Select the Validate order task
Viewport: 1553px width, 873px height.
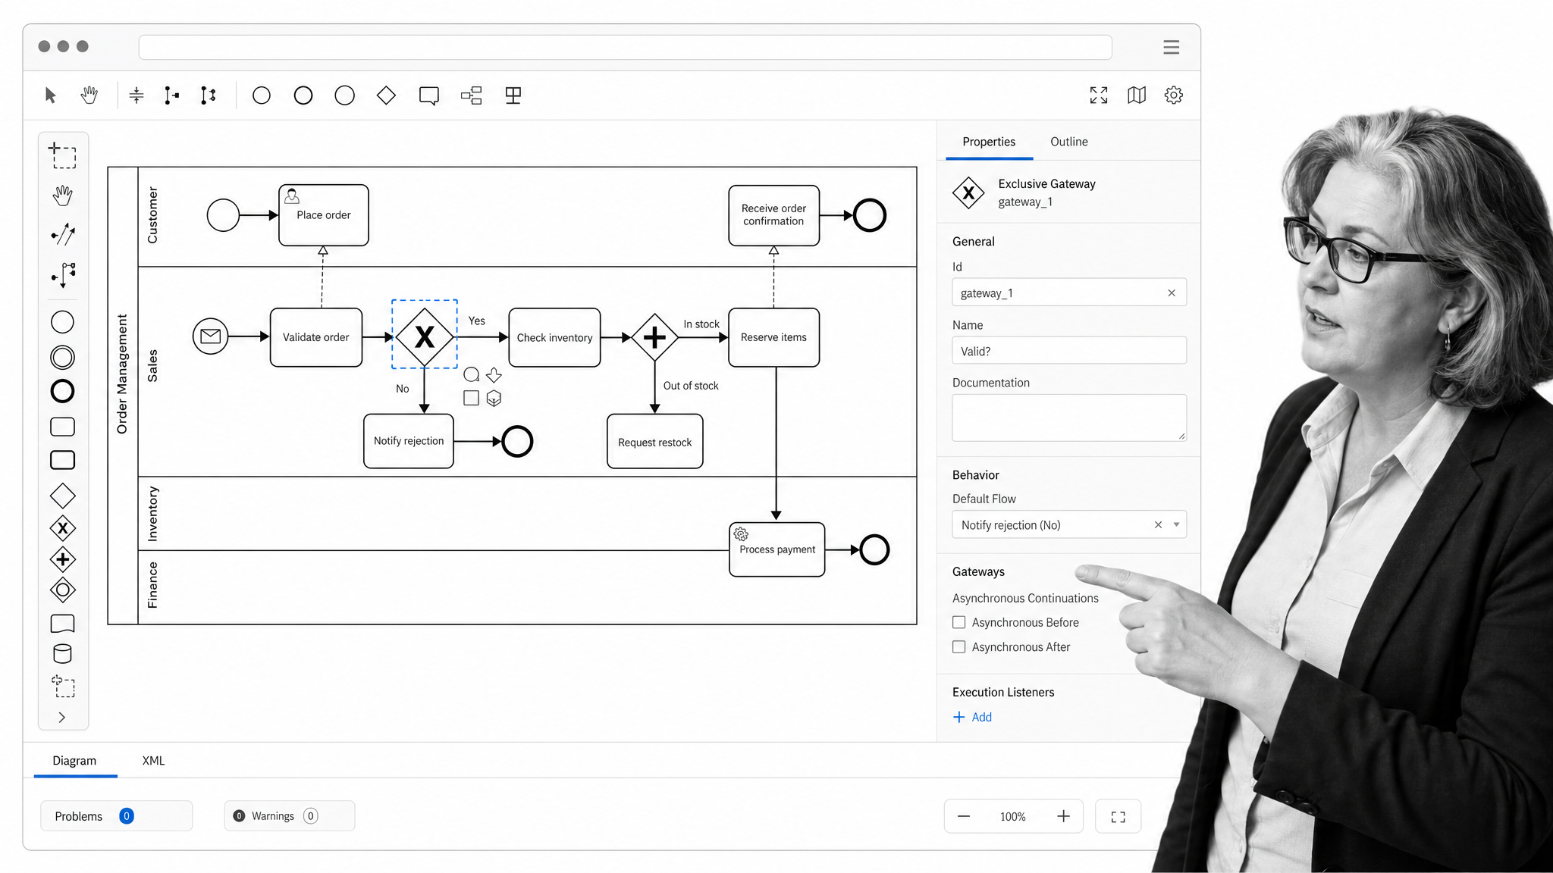[x=316, y=337]
